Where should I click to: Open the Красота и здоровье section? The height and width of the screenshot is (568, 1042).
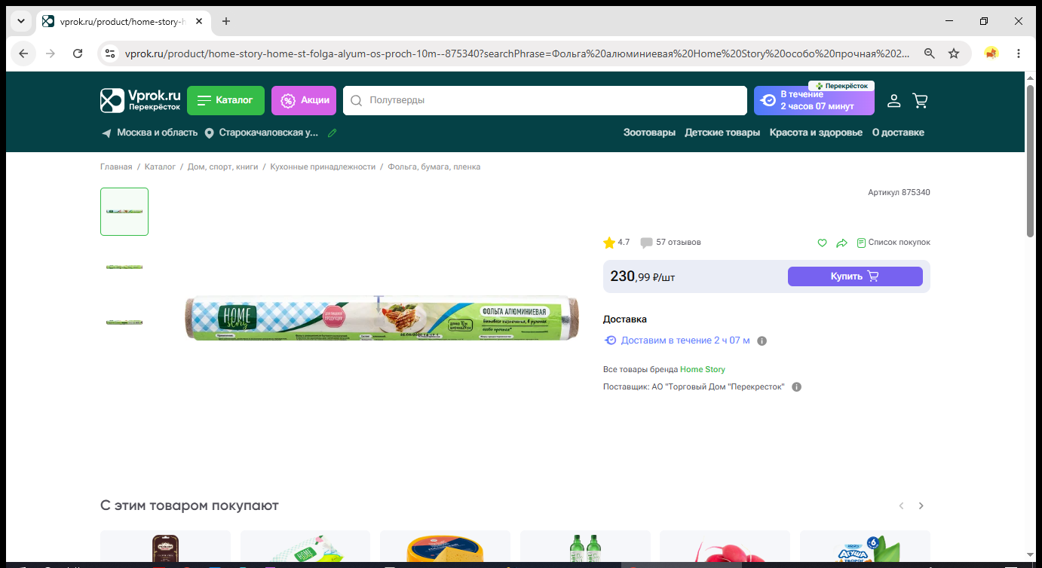[816, 133]
